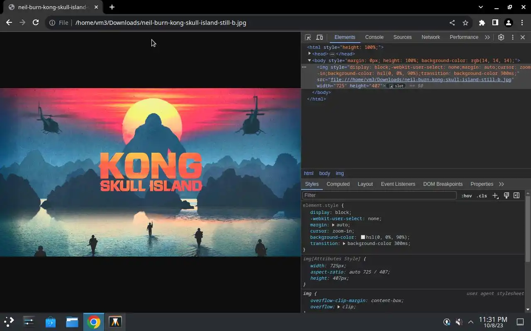Open the file manager taskbar icon
This screenshot has width=531, height=331.
(x=72, y=322)
